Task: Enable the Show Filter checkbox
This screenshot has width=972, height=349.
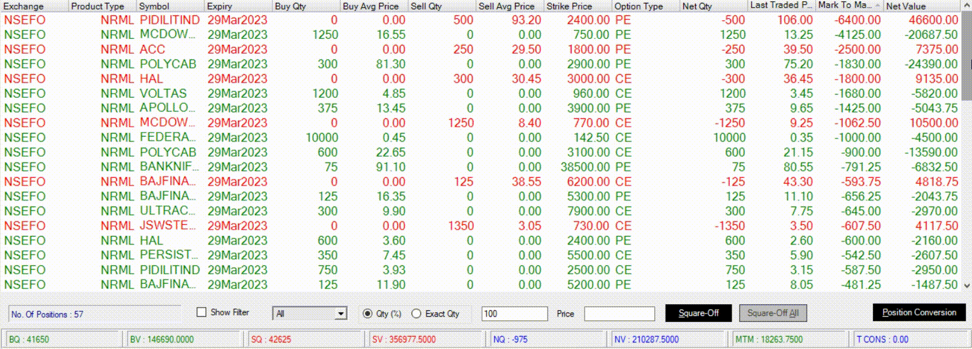Action: click(201, 312)
